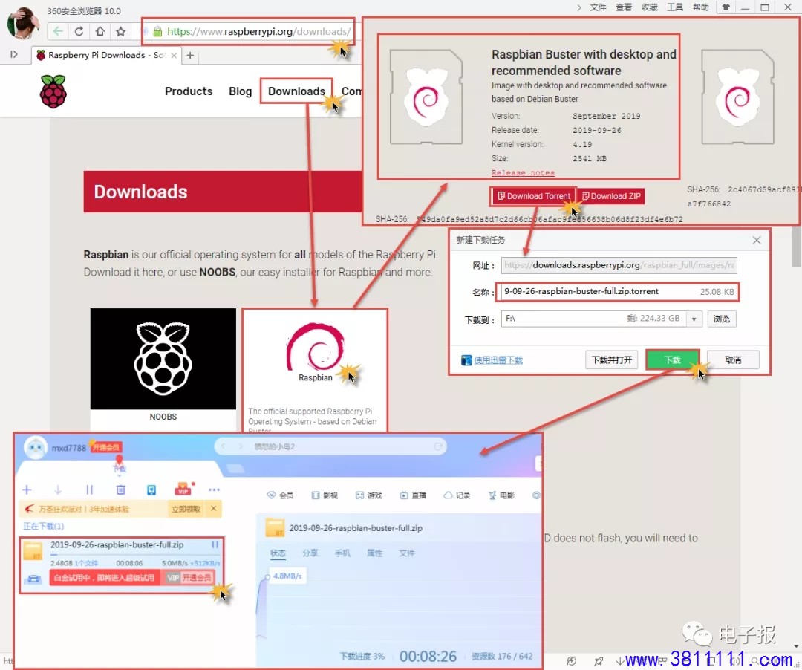This screenshot has height=670, width=802.
Task: Expand the browser menu chevron before 文件
Action: [579, 7]
